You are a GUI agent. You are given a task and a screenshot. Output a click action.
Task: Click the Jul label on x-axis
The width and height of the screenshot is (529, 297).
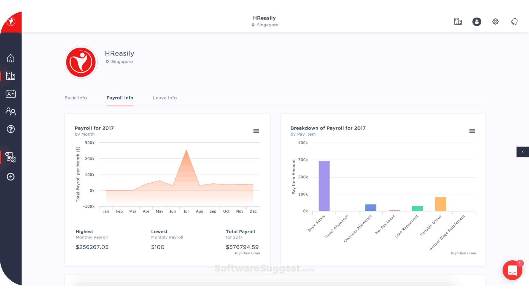point(186,211)
